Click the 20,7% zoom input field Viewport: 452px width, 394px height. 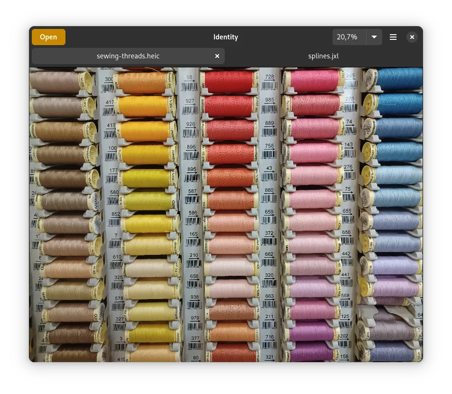pos(349,37)
